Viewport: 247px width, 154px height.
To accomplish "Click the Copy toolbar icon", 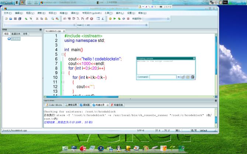I will coord(42,19).
